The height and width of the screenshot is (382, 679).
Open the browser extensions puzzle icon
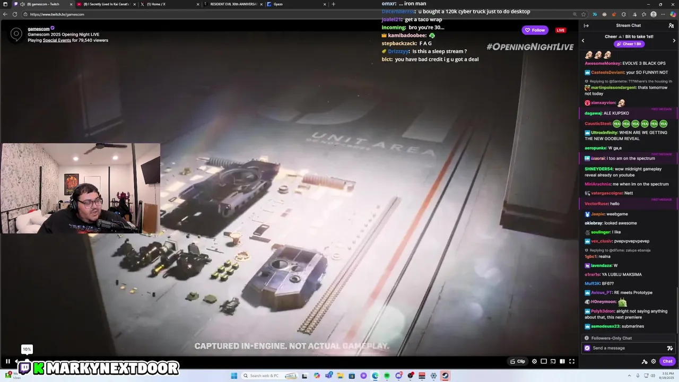(624, 14)
